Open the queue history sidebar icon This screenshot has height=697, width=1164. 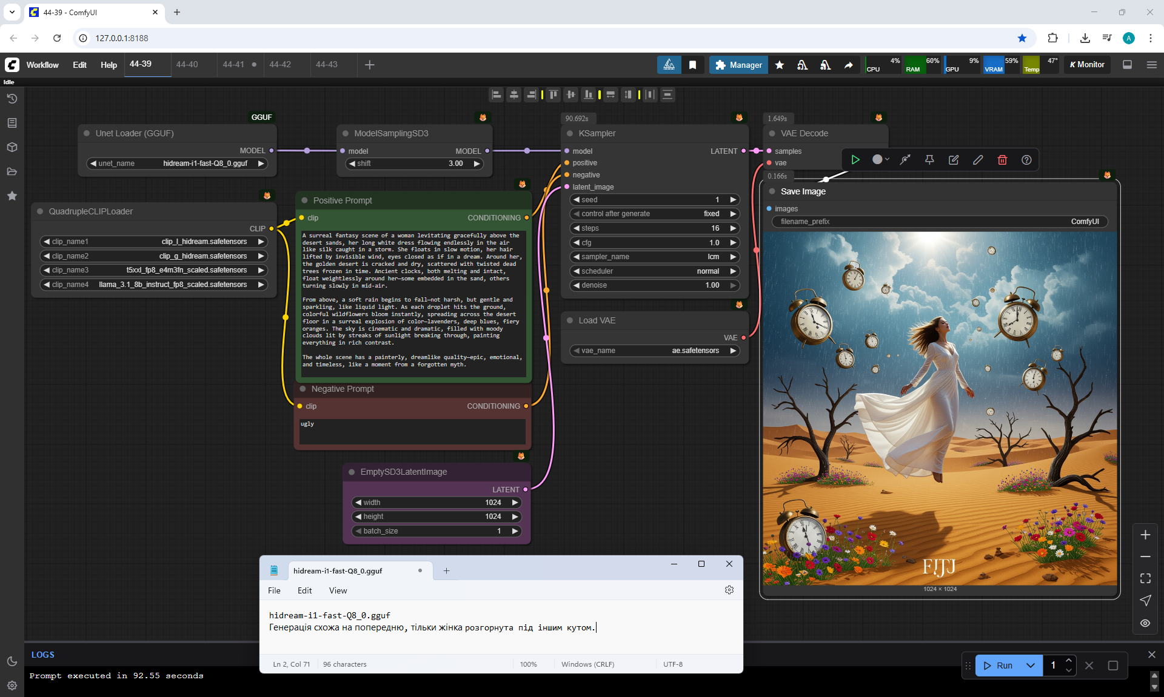tap(12, 99)
